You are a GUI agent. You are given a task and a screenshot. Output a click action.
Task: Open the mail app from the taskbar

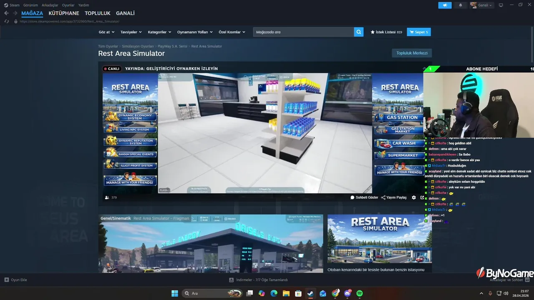point(323,293)
